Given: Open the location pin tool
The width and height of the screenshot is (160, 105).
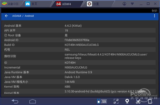Looking at the screenshot, I should pos(127,101).
